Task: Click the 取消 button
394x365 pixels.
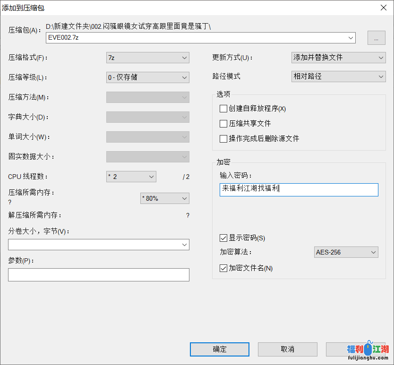Action: tap(287, 349)
